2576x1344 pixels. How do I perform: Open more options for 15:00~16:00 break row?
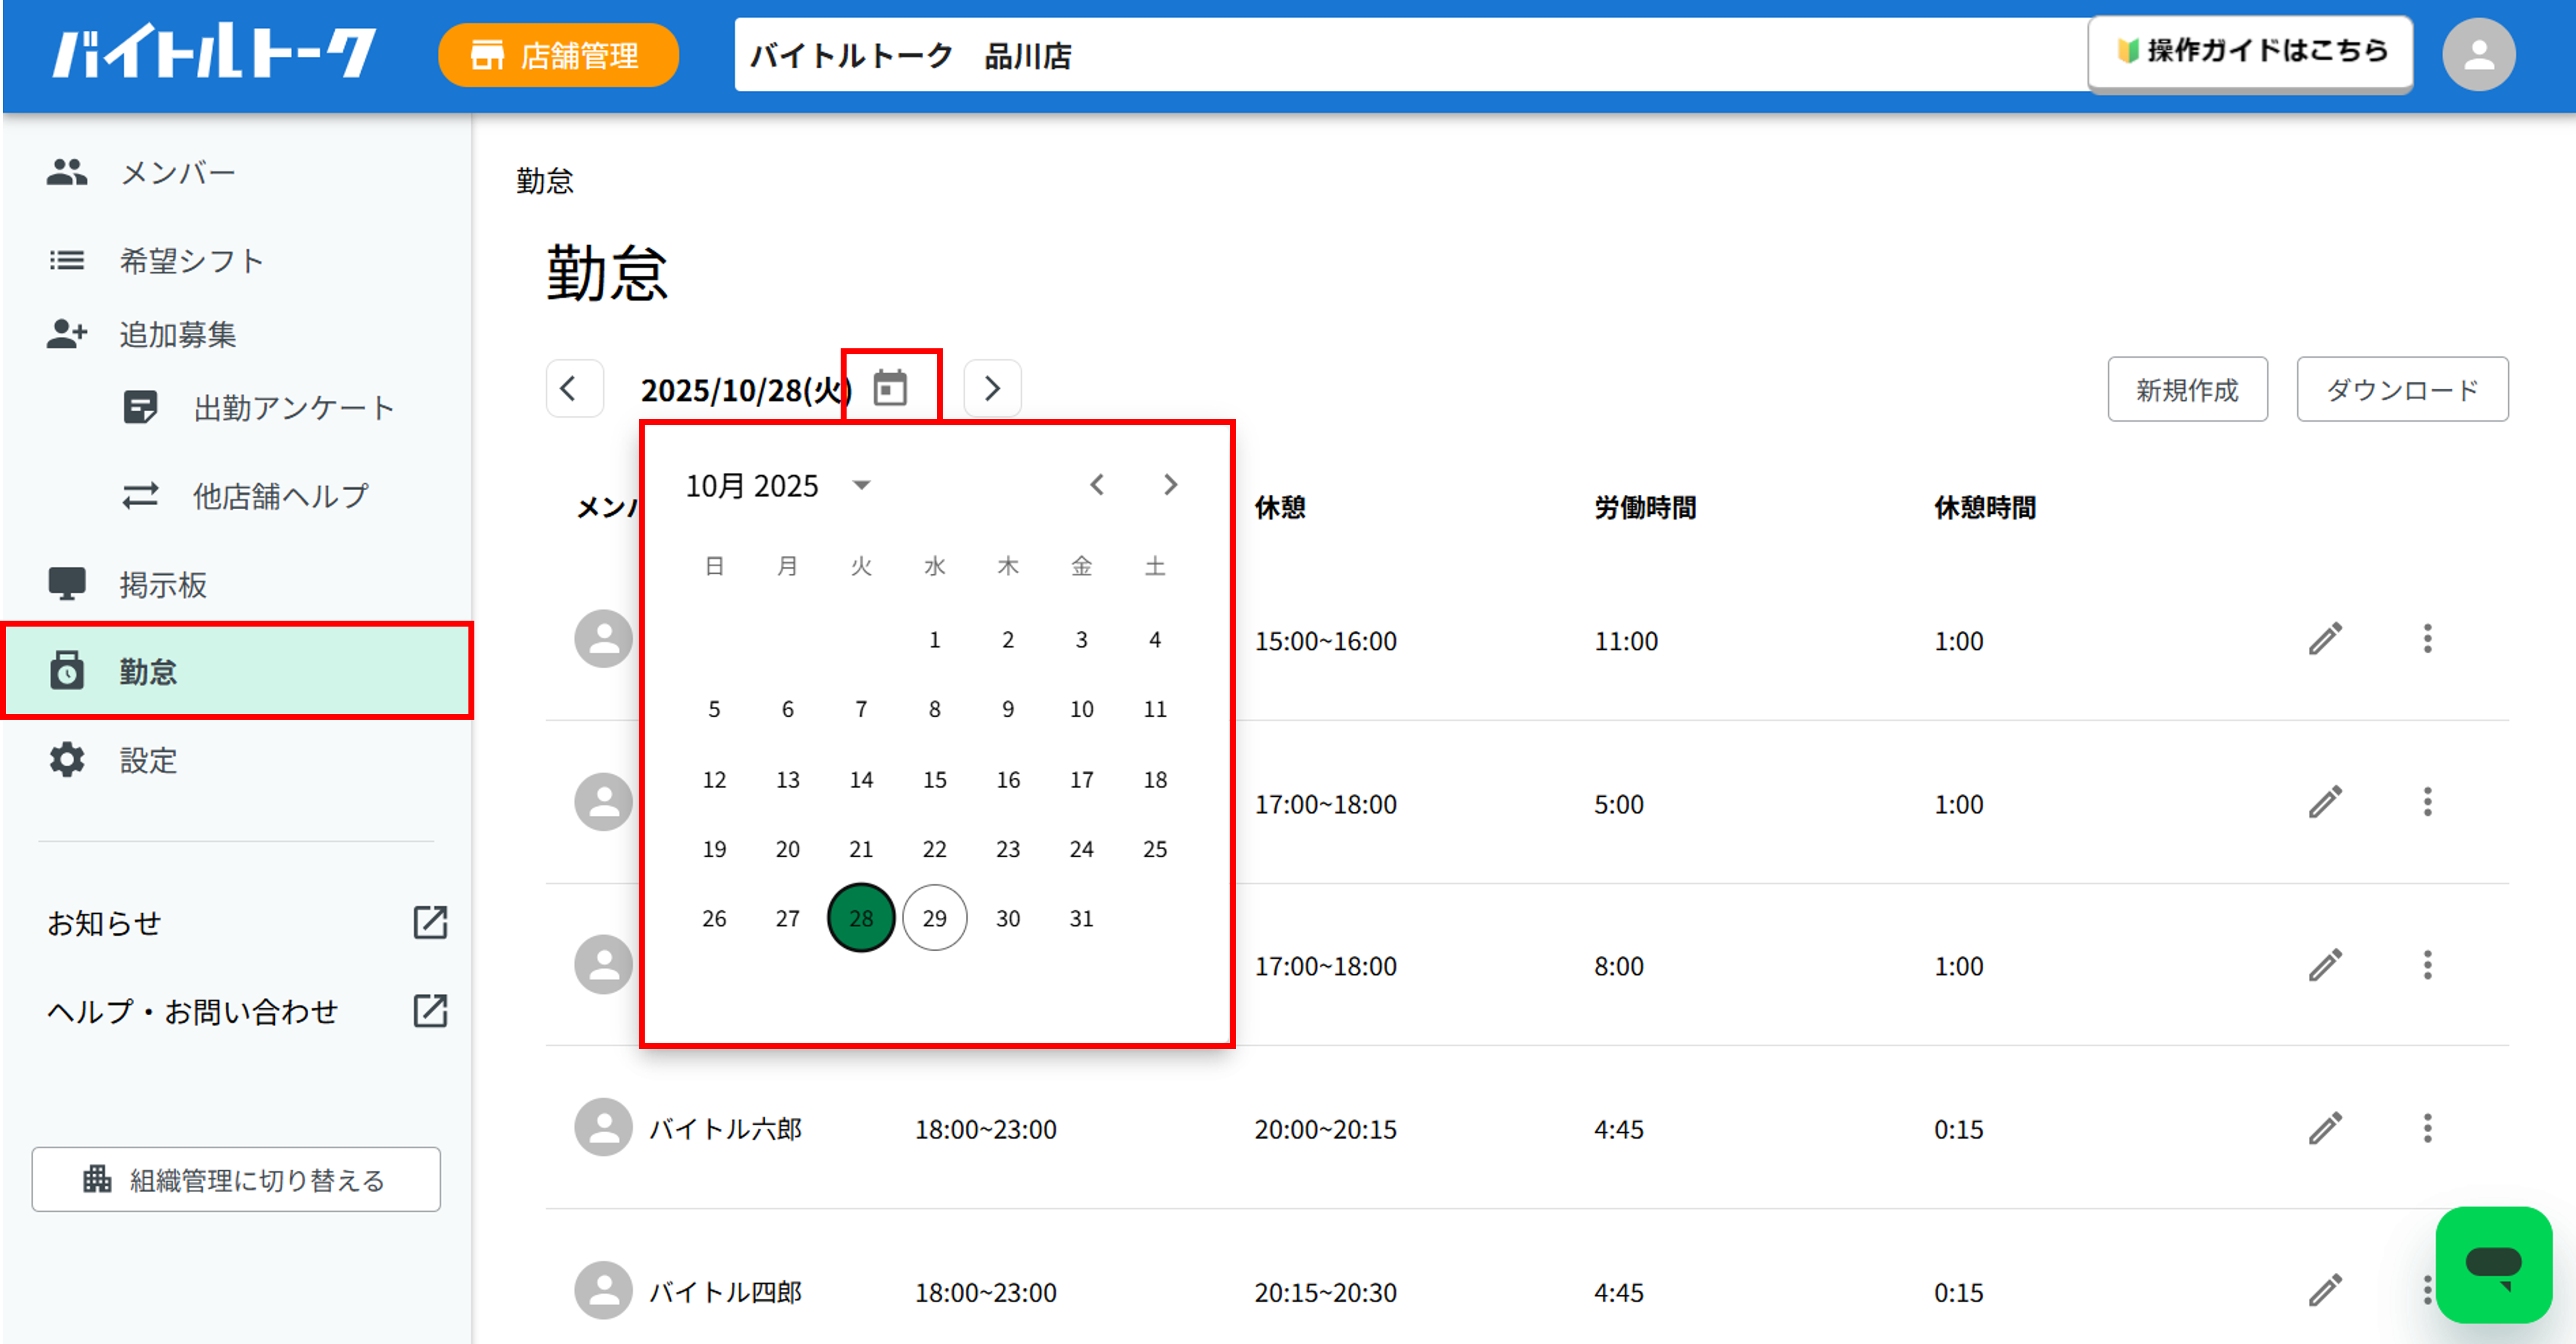(2427, 640)
